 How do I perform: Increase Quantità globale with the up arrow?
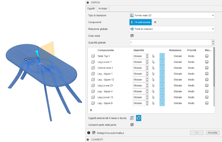[x=213, y=41]
